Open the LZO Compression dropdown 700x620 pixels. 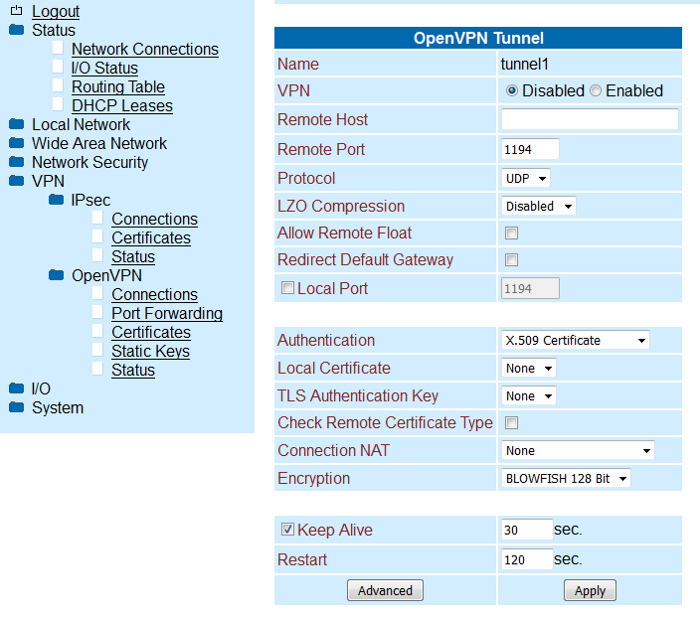pyautogui.click(x=538, y=206)
